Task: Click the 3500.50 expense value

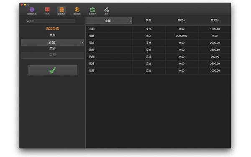Action: [x=215, y=50]
